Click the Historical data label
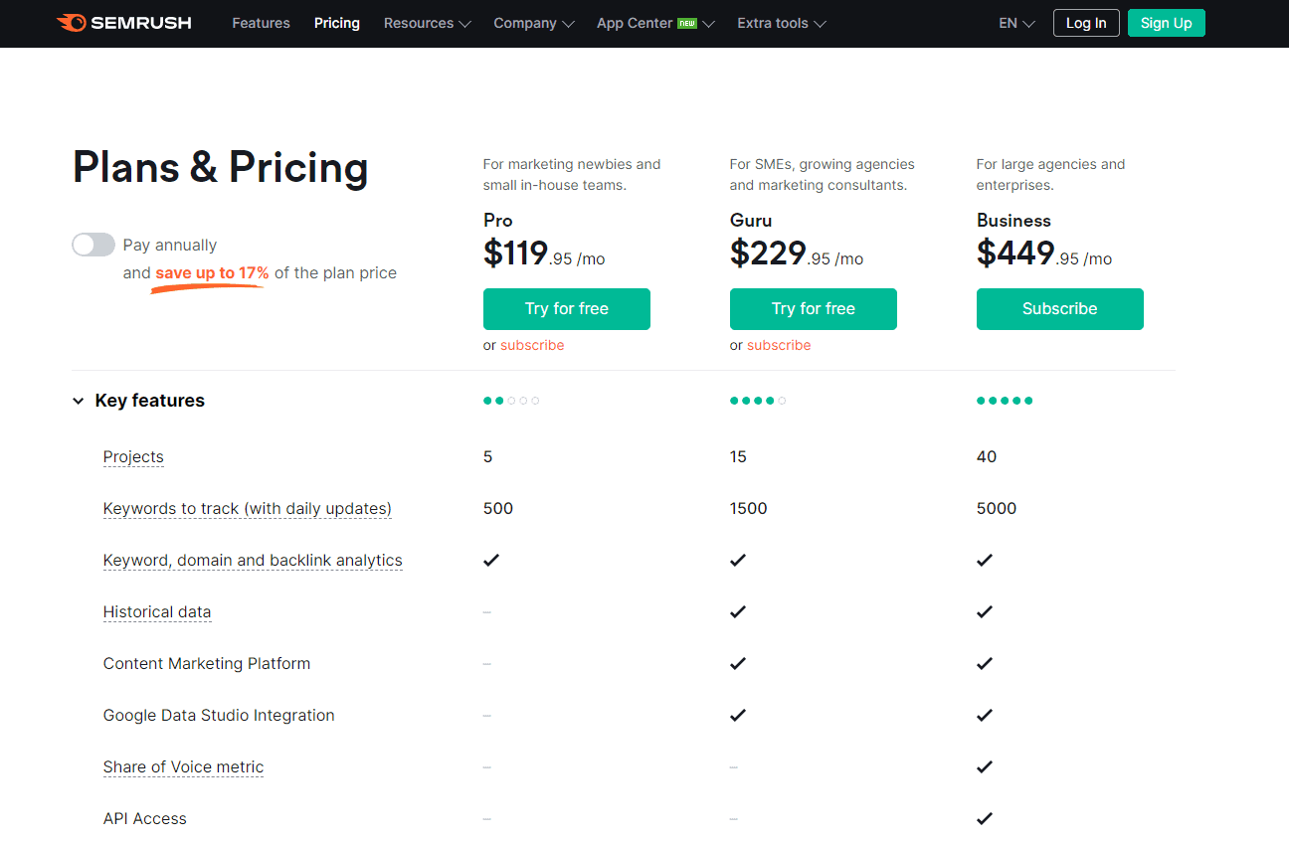This screenshot has width=1289, height=843. (157, 612)
